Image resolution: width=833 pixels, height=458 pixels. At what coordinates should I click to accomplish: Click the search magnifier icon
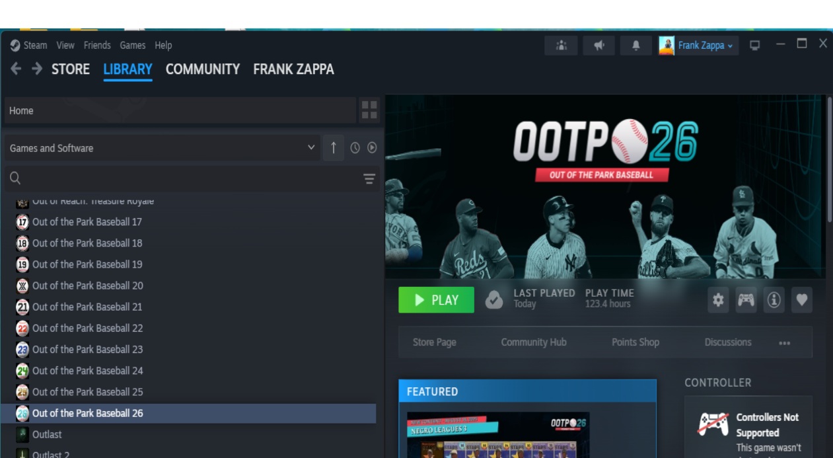pos(15,178)
